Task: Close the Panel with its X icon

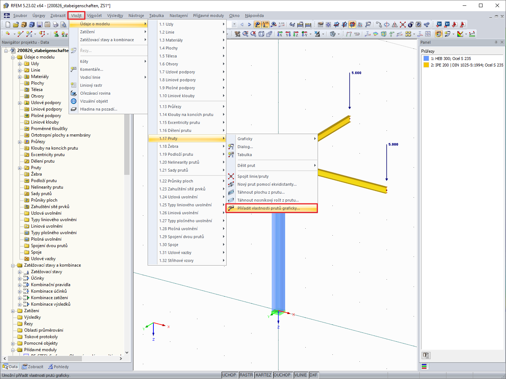Action: point(502,42)
